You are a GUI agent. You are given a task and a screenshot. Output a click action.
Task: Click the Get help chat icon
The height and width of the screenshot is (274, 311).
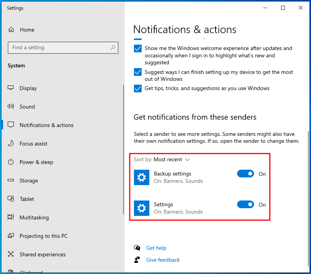pos(137,248)
